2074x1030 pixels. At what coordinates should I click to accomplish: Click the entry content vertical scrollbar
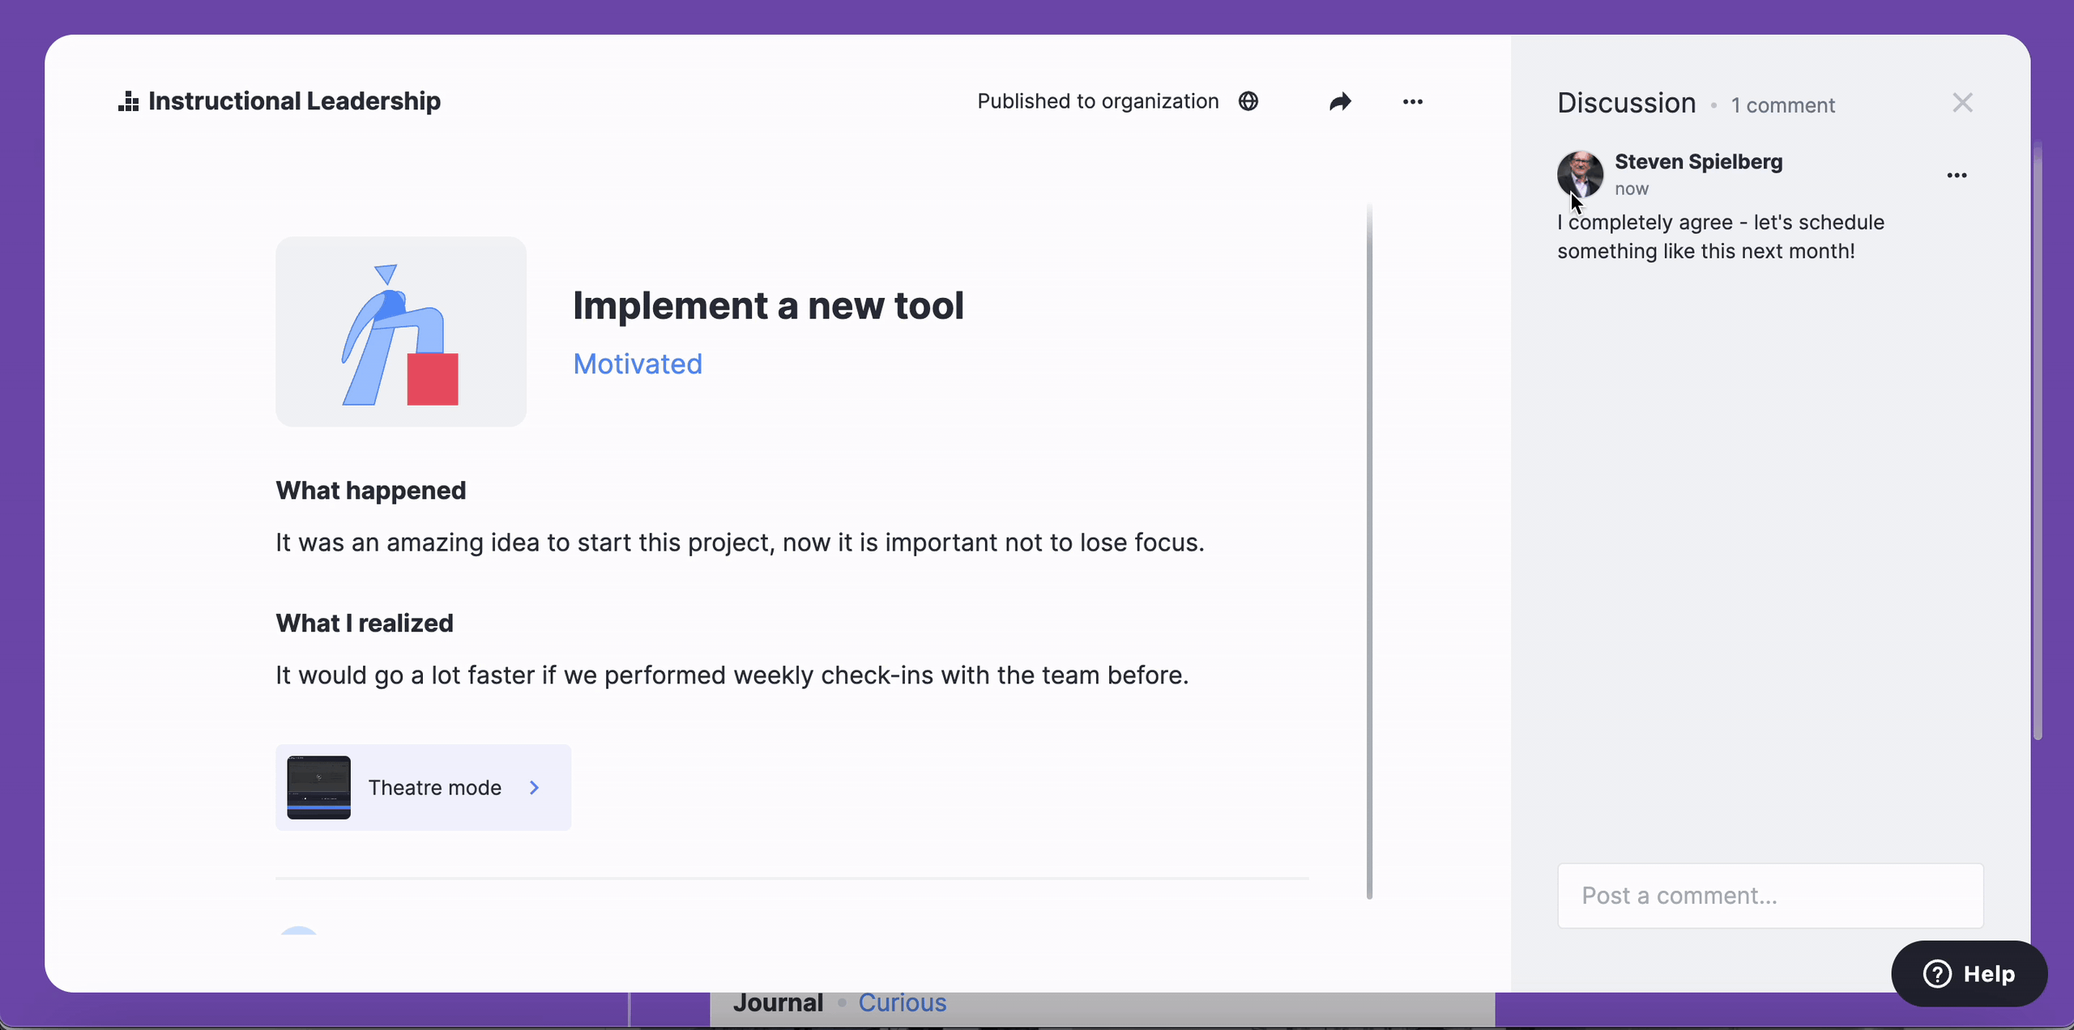1369,551
